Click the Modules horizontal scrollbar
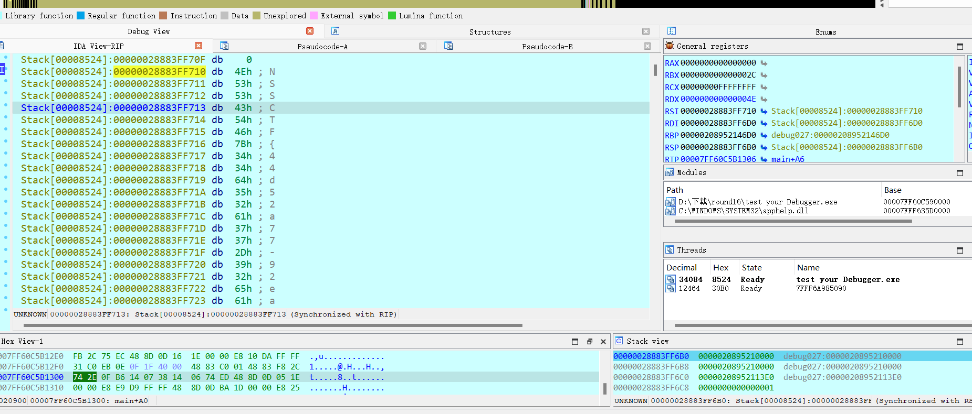 point(793,221)
